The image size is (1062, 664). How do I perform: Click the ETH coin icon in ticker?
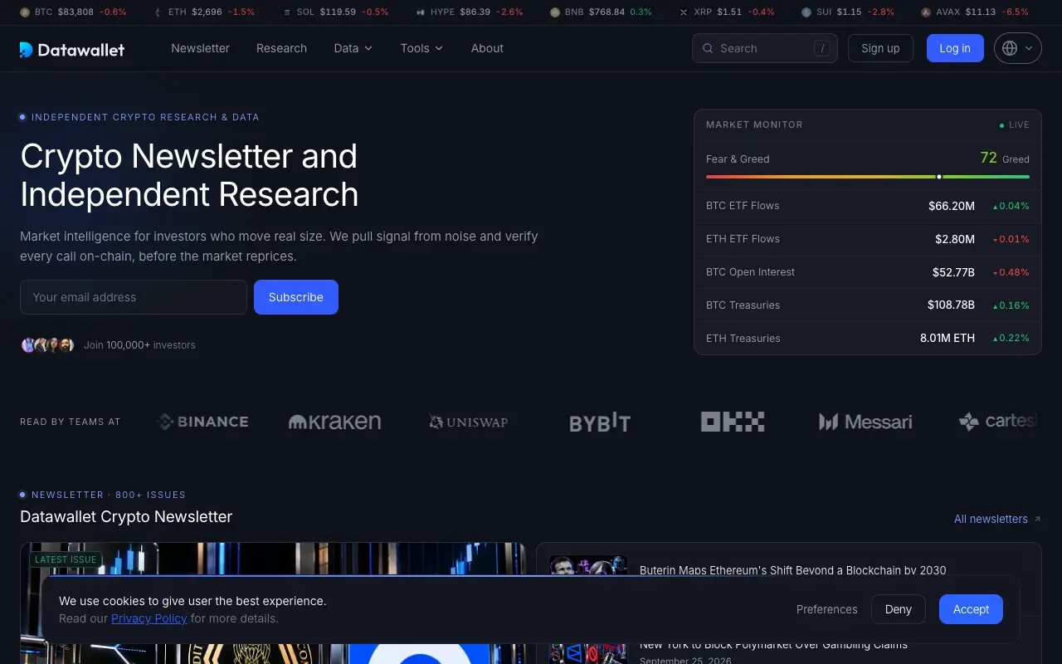point(158,12)
